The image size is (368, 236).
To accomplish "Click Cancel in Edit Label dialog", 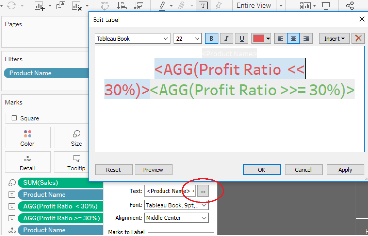I will pos(304,170).
